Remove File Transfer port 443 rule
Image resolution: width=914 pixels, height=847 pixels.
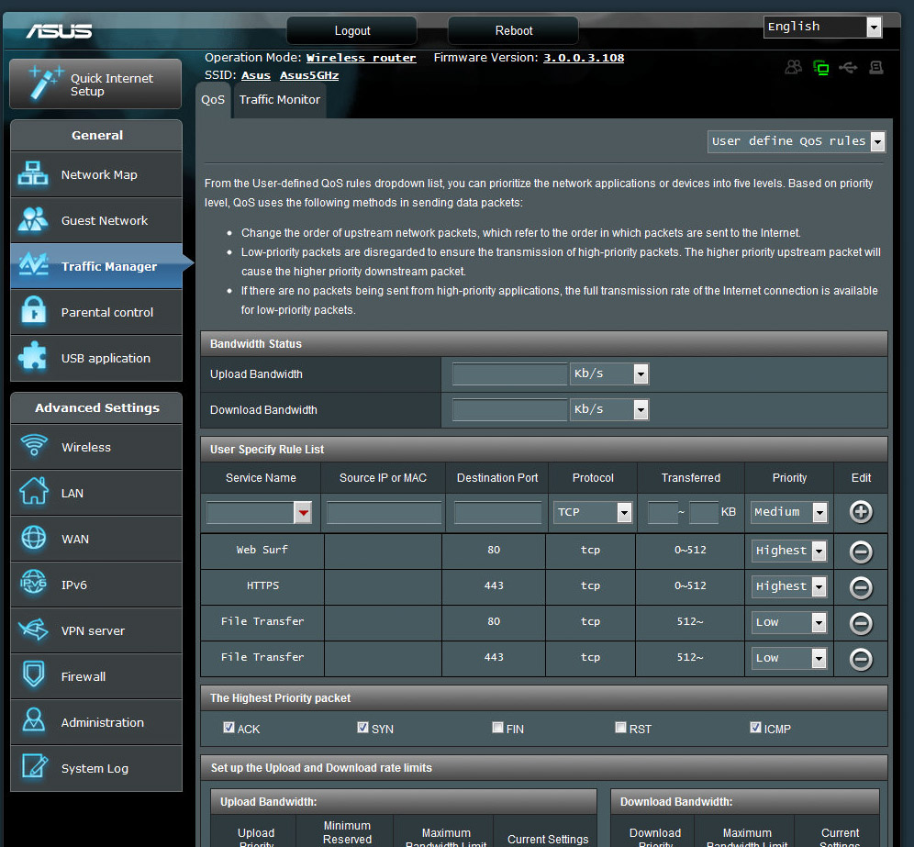click(861, 659)
